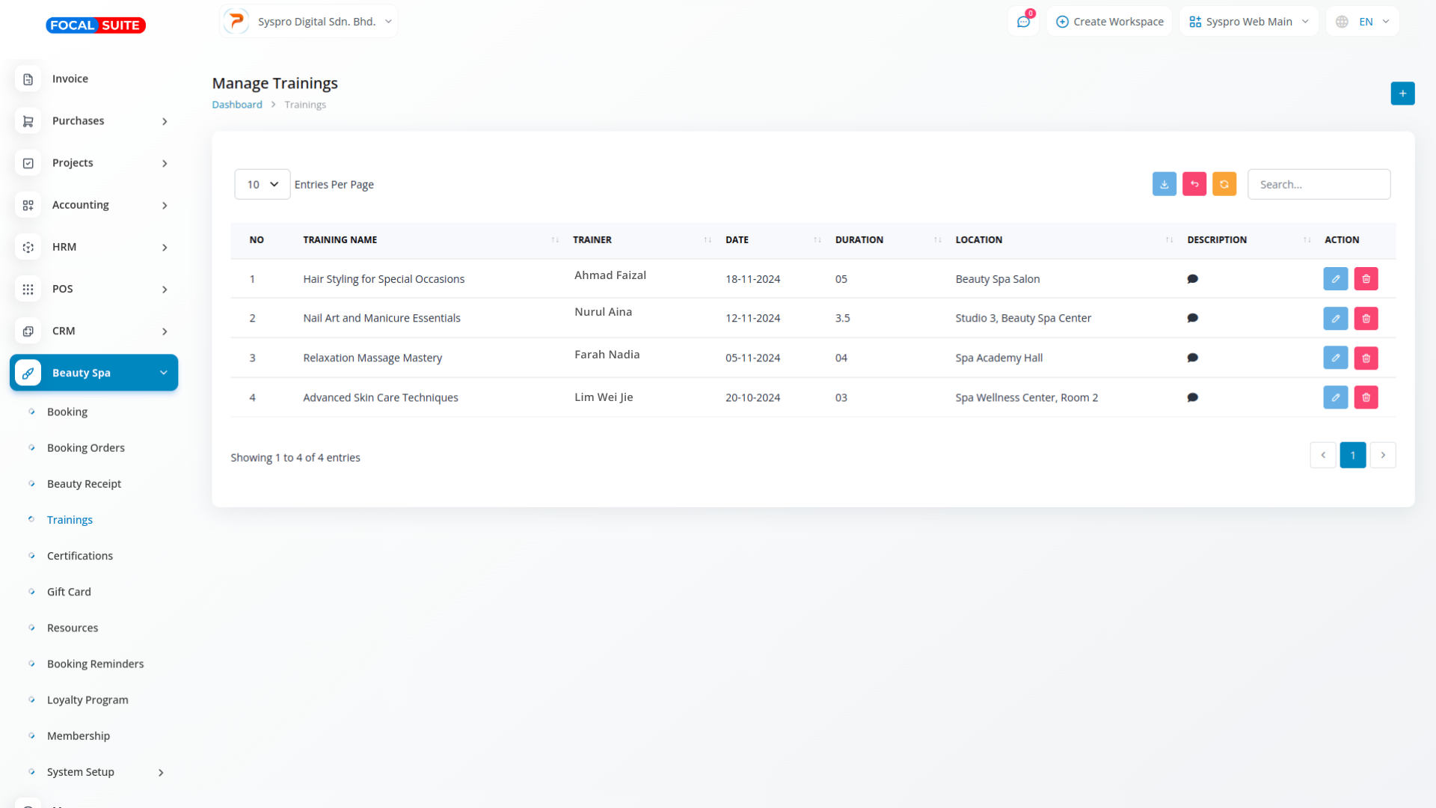Edit the Hair Styling training row
Viewport: 1436px width, 808px height.
[x=1335, y=279]
